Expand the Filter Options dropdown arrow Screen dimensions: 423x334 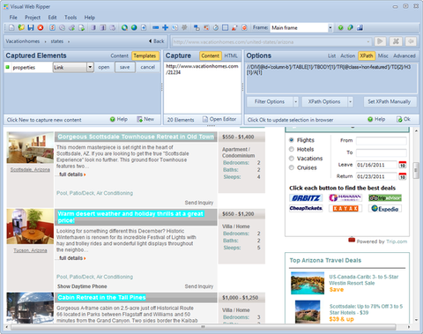point(295,102)
